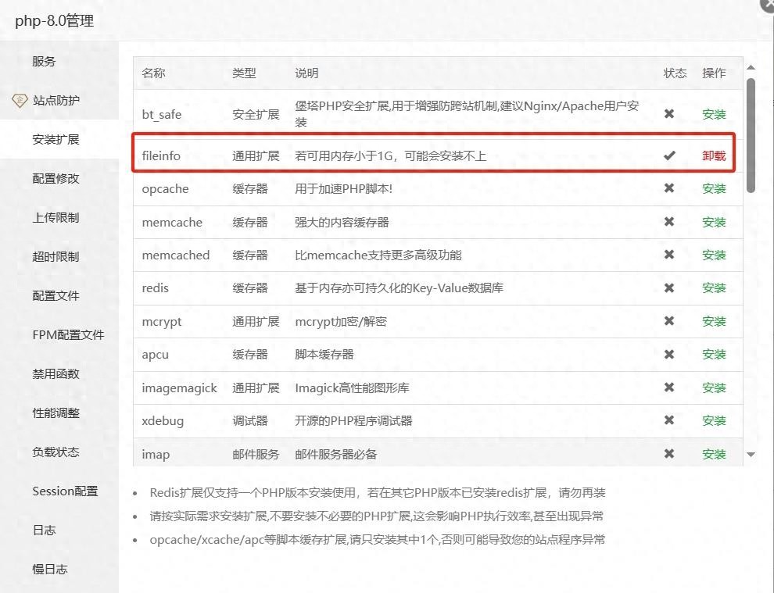The height and width of the screenshot is (593, 774).
Task: Install the memcached extension
Action: tap(714, 254)
